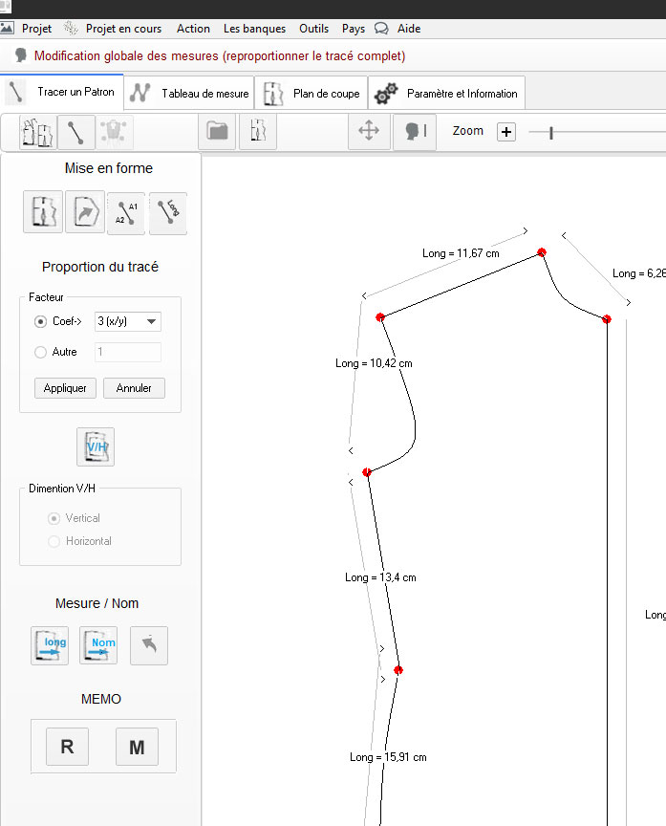
Task: Open the 'Outils' menu
Action: point(313,29)
